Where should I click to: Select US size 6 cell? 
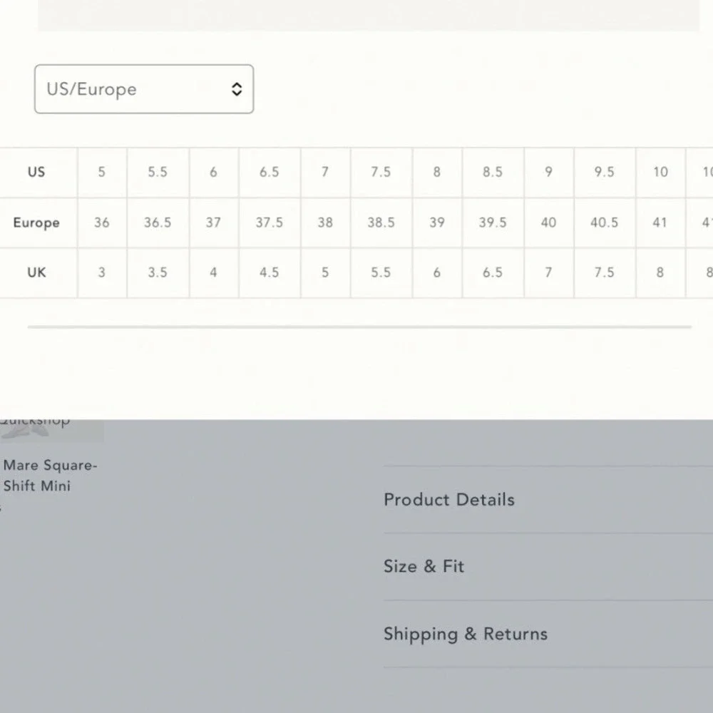click(x=214, y=173)
